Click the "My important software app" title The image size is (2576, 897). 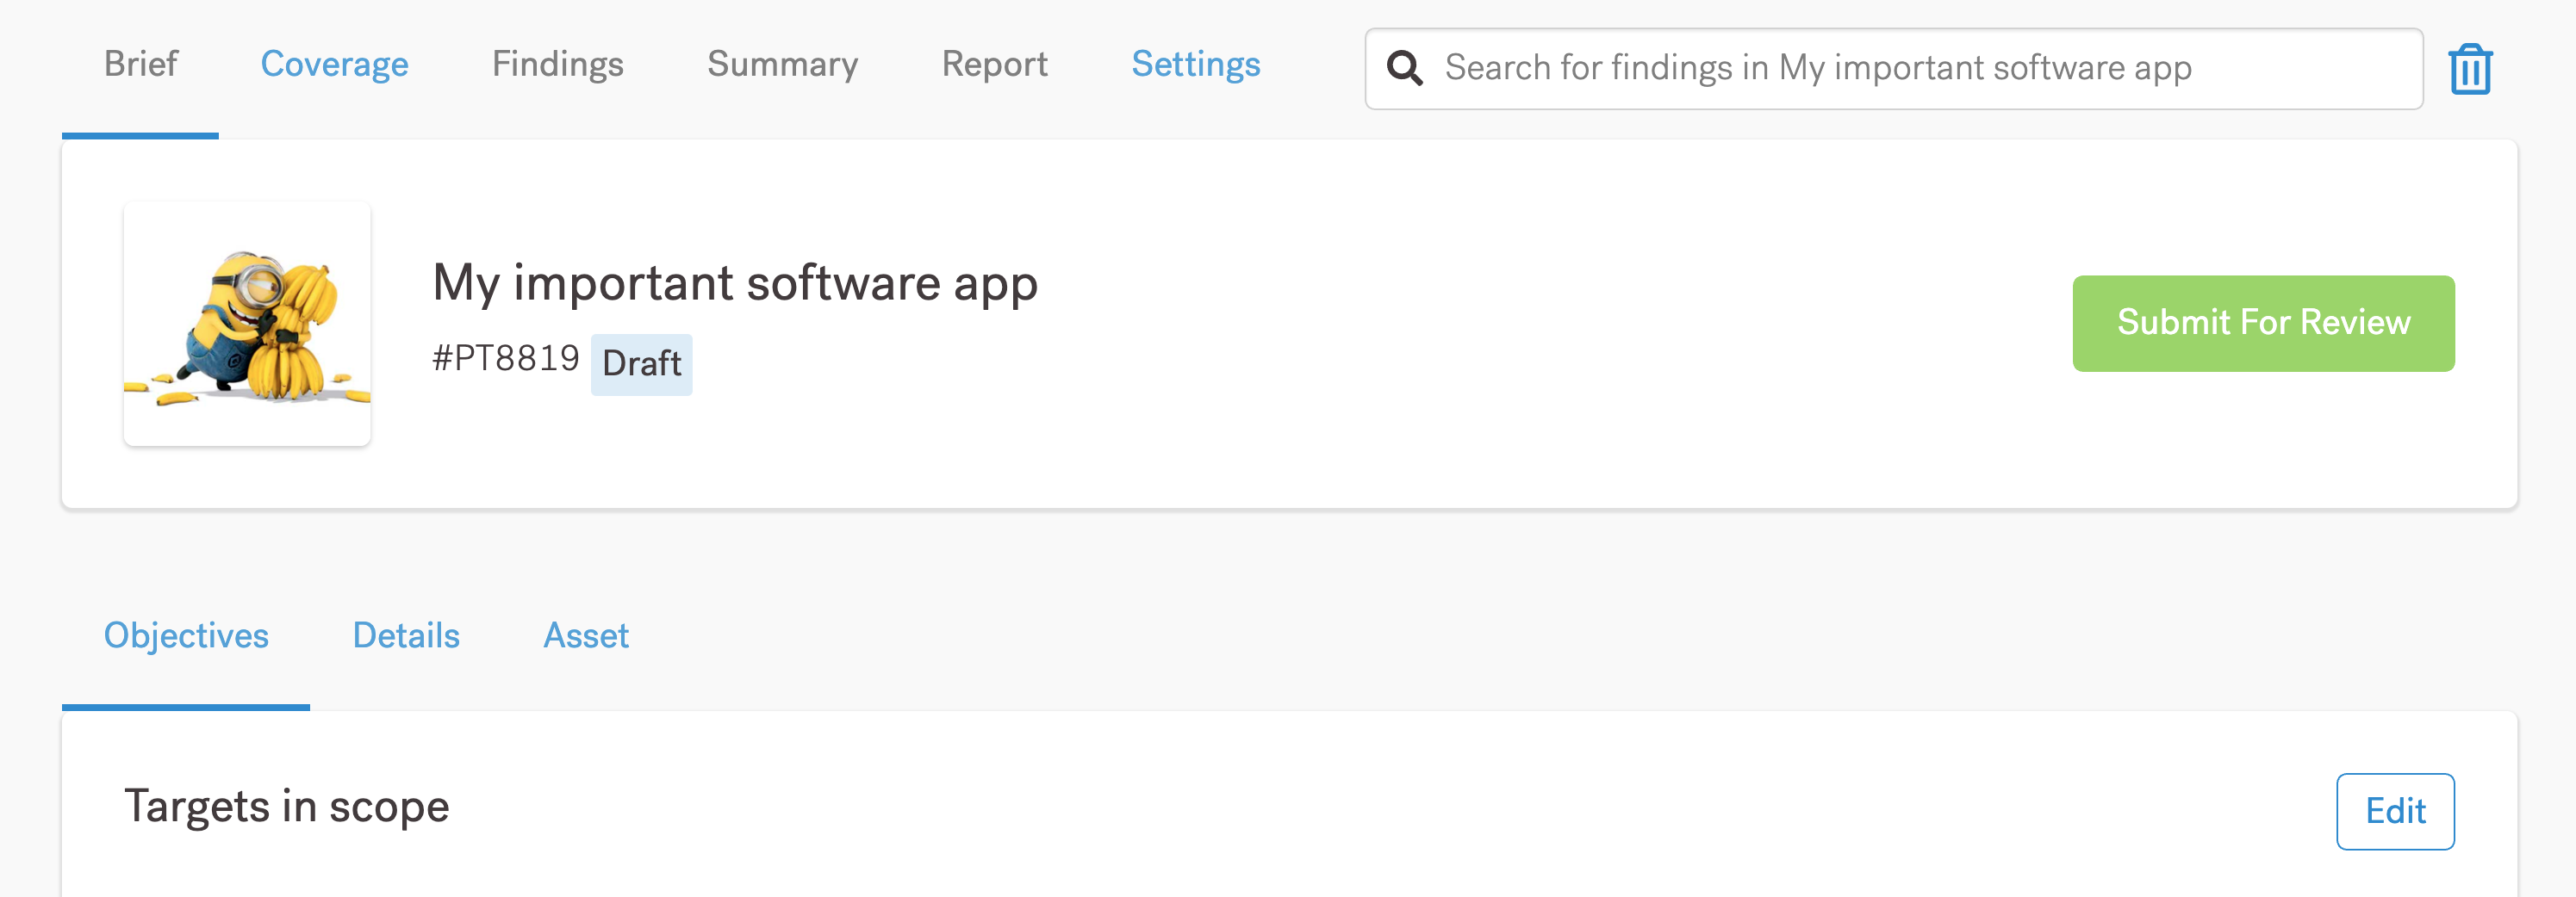tap(735, 282)
